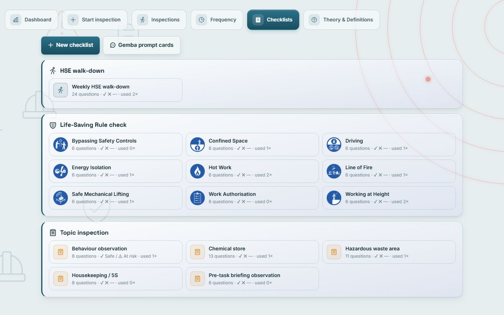
Task: Click the Hot Work flame icon
Action: (197, 171)
